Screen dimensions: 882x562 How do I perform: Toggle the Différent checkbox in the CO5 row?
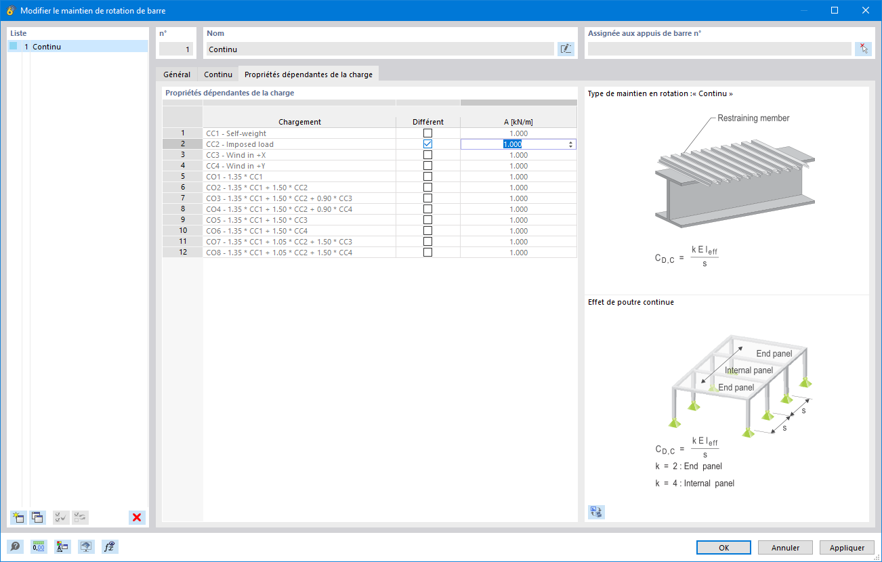click(427, 220)
